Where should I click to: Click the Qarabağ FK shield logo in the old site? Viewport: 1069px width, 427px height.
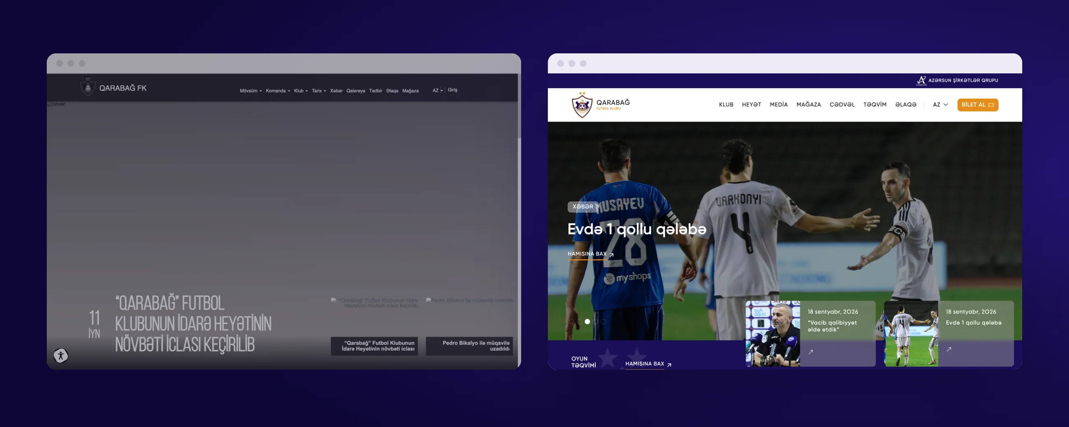pos(88,87)
